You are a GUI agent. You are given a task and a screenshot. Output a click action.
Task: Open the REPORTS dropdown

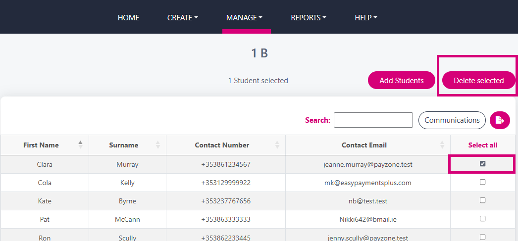click(308, 17)
